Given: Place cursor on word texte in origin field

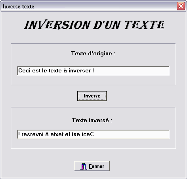Looking at the screenshot, I should [55, 70].
